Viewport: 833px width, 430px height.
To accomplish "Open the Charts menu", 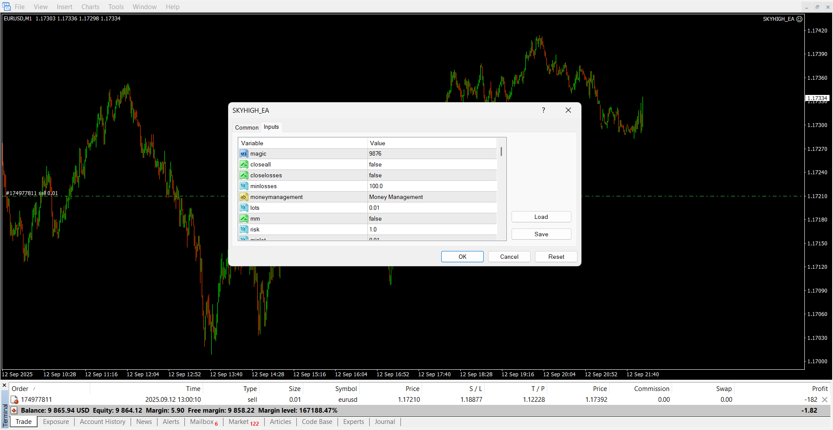I will 90,7.
